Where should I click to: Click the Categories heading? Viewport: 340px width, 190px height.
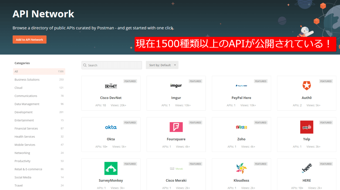point(22,63)
